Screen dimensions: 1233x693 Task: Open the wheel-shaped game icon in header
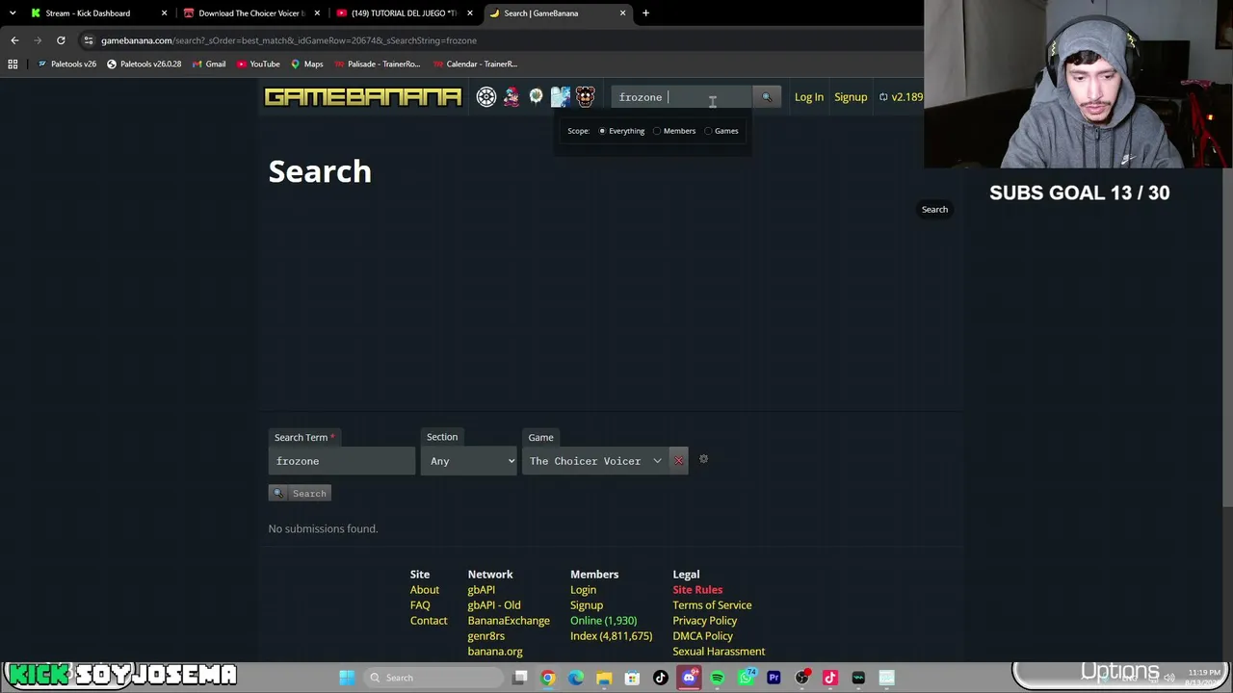pos(486,96)
